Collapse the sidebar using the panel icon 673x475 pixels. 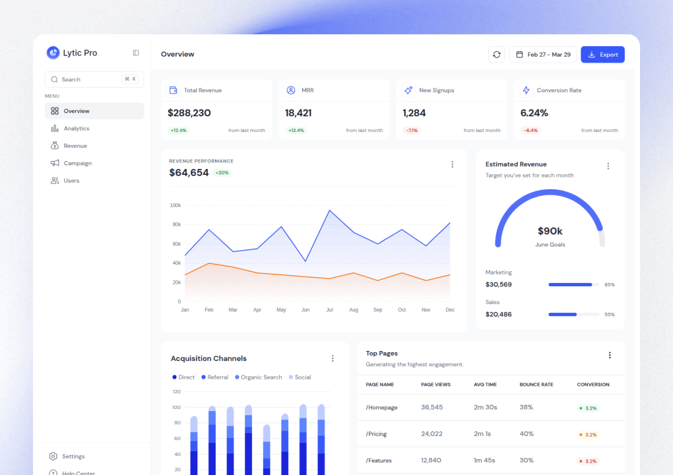tap(135, 53)
